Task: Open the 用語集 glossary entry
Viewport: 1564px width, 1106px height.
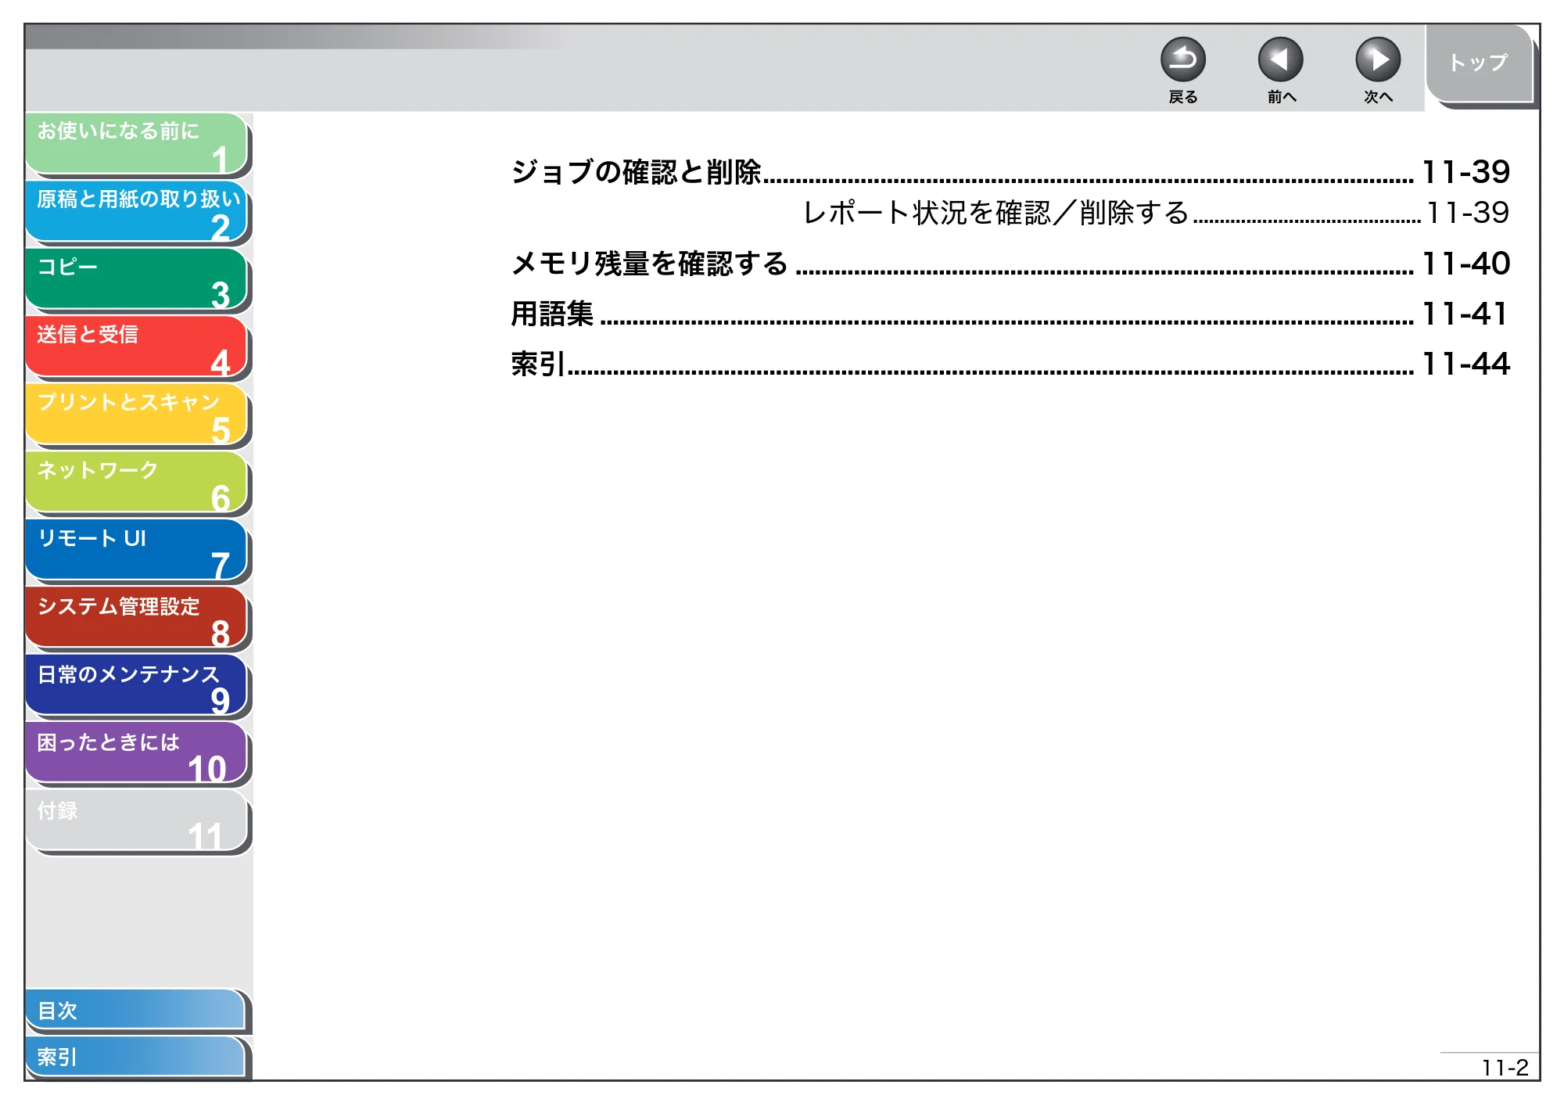Action: pos(1010,314)
